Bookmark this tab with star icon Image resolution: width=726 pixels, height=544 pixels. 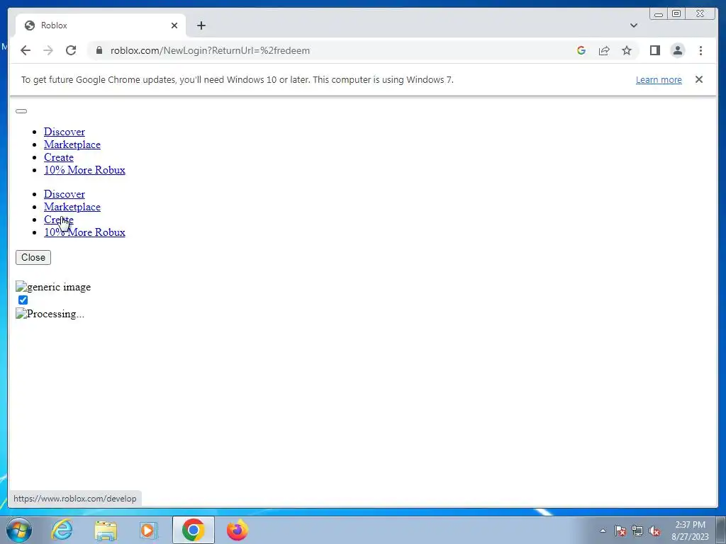[x=627, y=50]
